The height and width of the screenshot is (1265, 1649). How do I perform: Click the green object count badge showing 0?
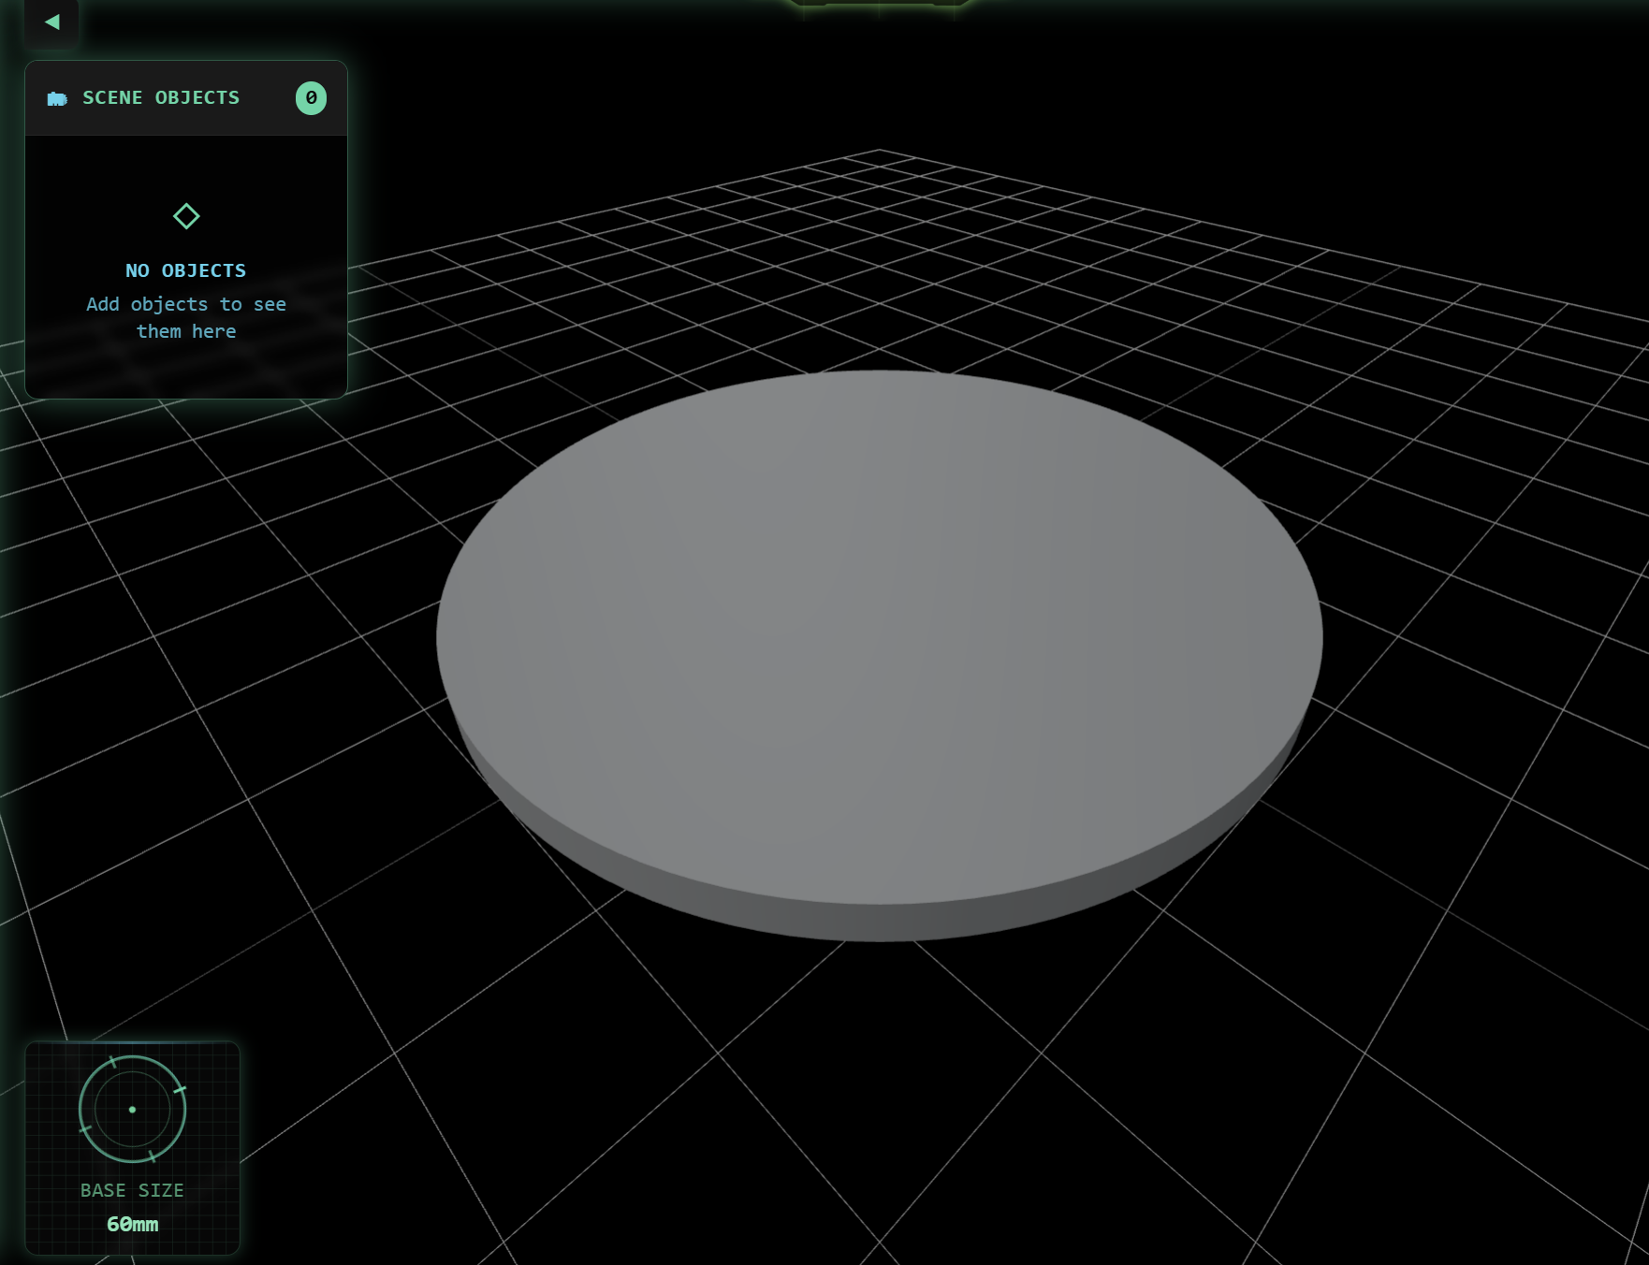click(312, 97)
